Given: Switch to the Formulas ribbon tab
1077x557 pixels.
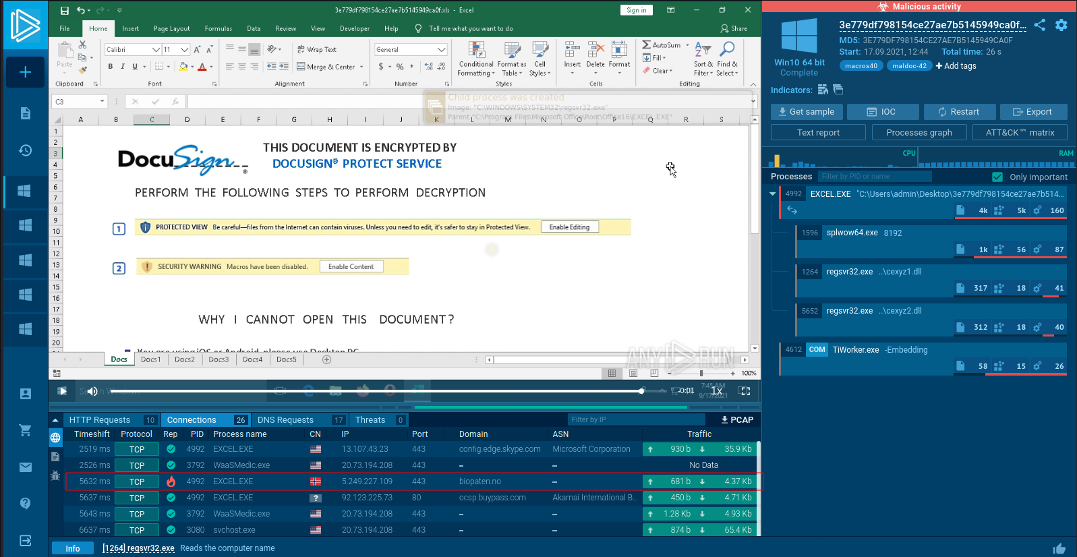Looking at the screenshot, I should [218, 28].
